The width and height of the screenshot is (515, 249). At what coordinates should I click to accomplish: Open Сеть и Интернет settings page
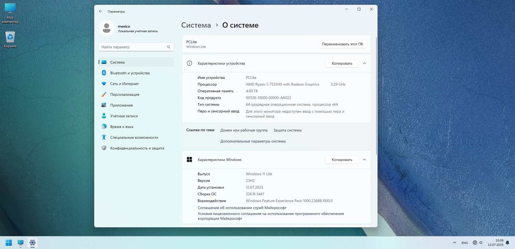pos(136,84)
